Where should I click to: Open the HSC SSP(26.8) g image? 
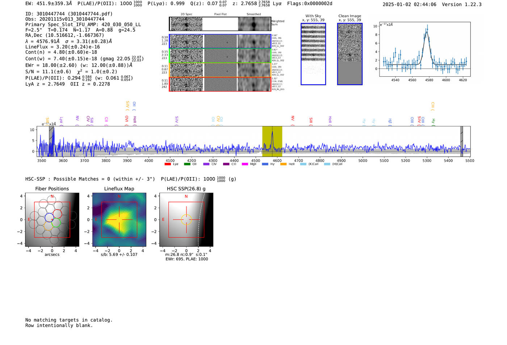point(186,220)
